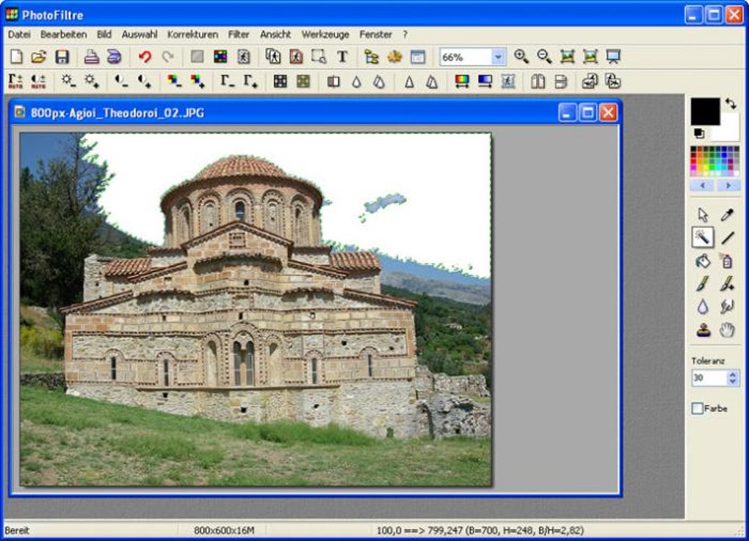Click the Text tool T icon
Image resolution: width=749 pixels, height=541 pixels.
pyautogui.click(x=342, y=57)
